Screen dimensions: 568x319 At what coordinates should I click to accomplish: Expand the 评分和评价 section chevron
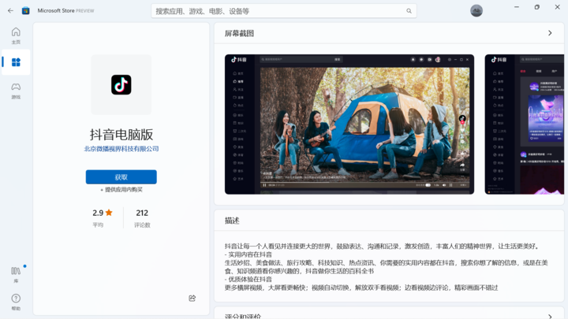(x=550, y=316)
